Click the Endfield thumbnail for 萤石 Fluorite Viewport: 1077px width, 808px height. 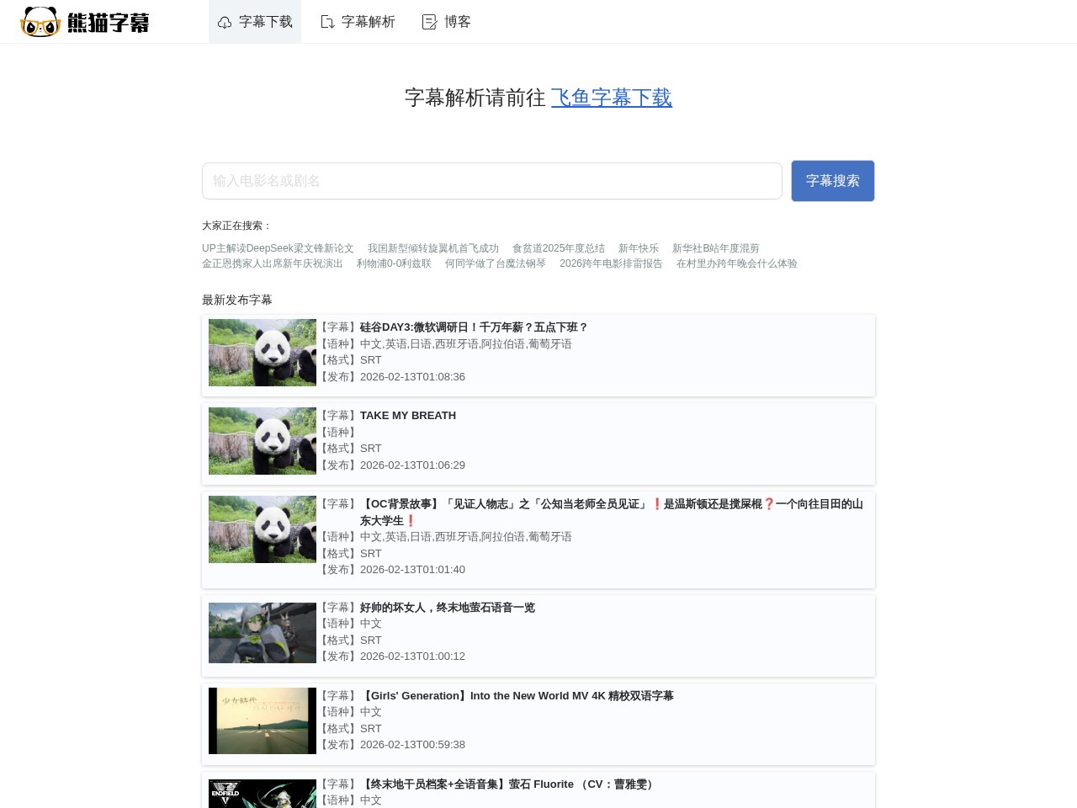coord(263,793)
